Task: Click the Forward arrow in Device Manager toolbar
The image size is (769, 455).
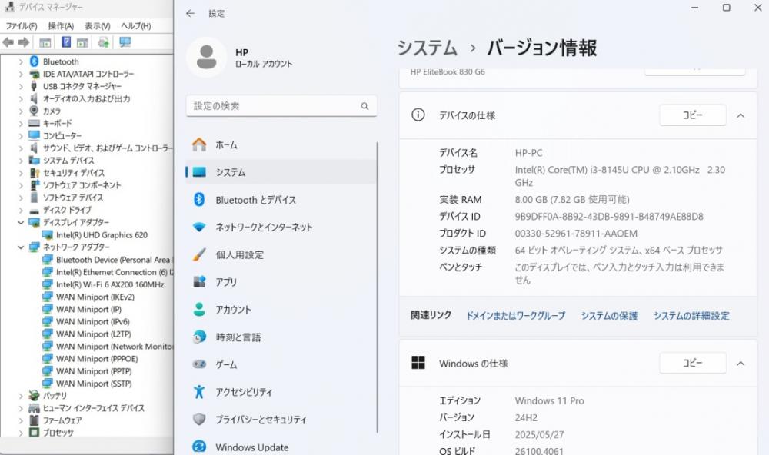Action: [x=24, y=43]
